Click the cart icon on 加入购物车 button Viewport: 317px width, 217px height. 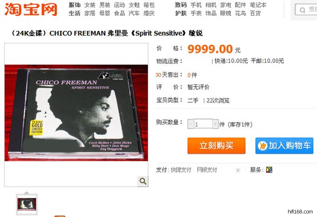[x=263, y=146]
